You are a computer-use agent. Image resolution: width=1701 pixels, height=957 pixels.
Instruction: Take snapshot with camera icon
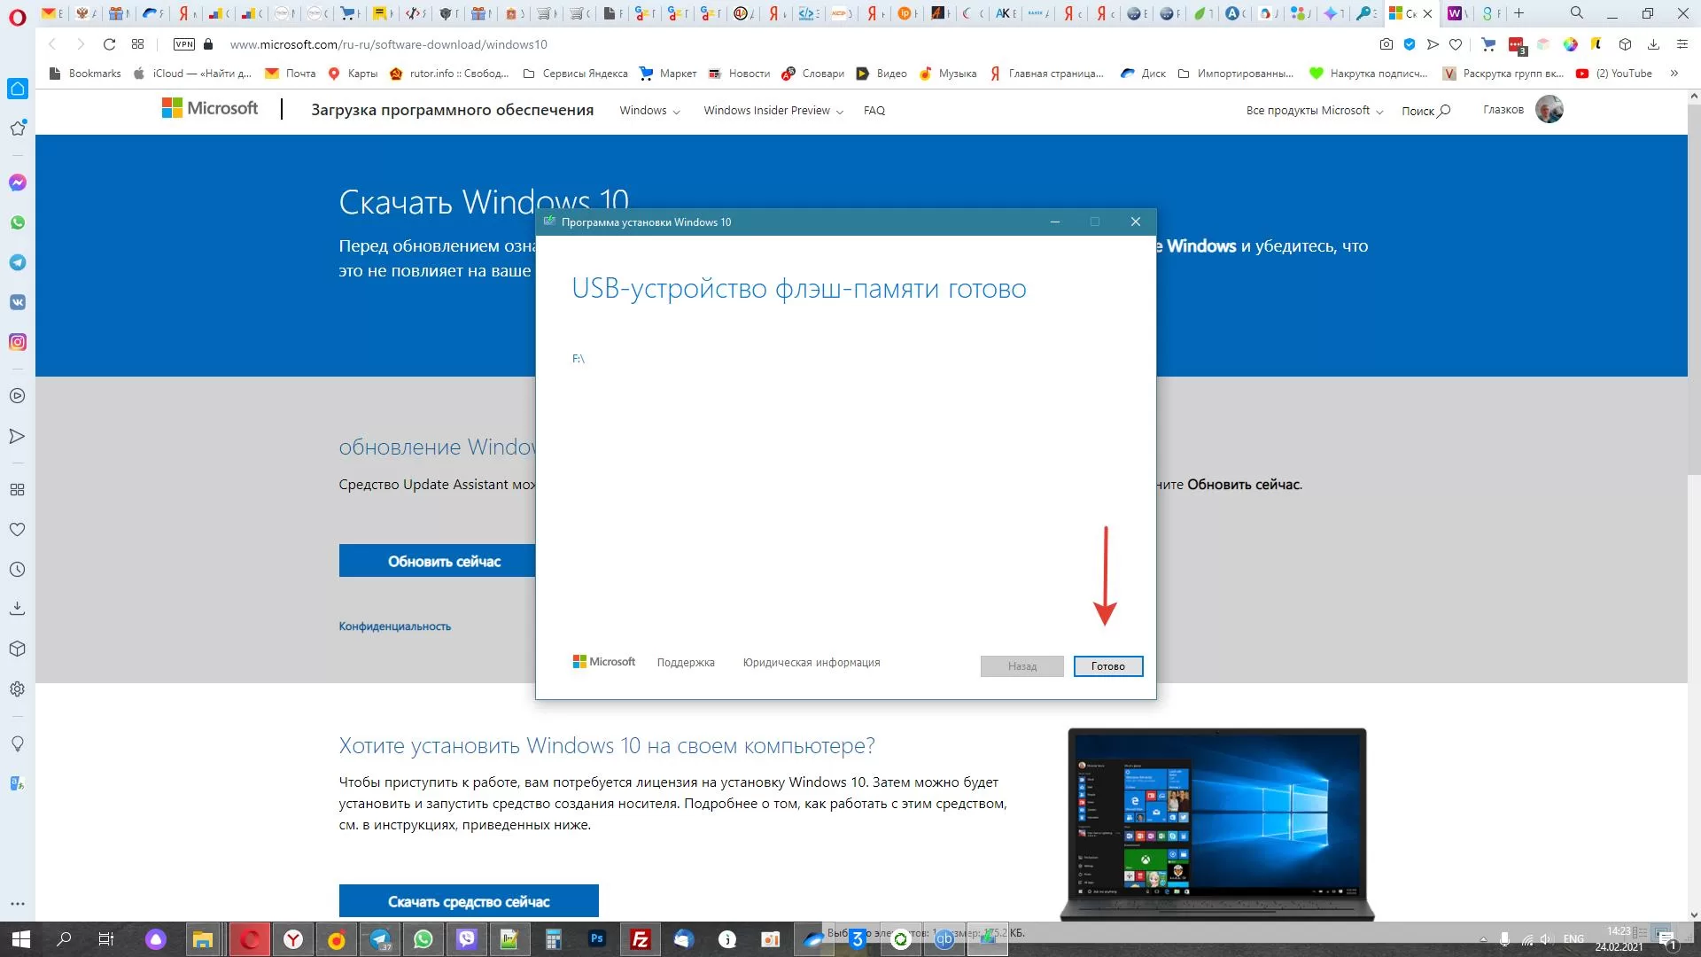pyautogui.click(x=1386, y=44)
